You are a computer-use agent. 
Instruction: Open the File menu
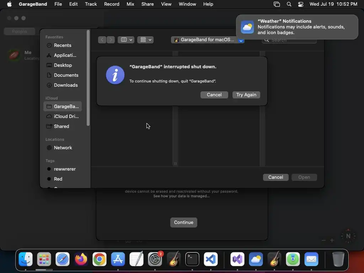pos(58,4)
